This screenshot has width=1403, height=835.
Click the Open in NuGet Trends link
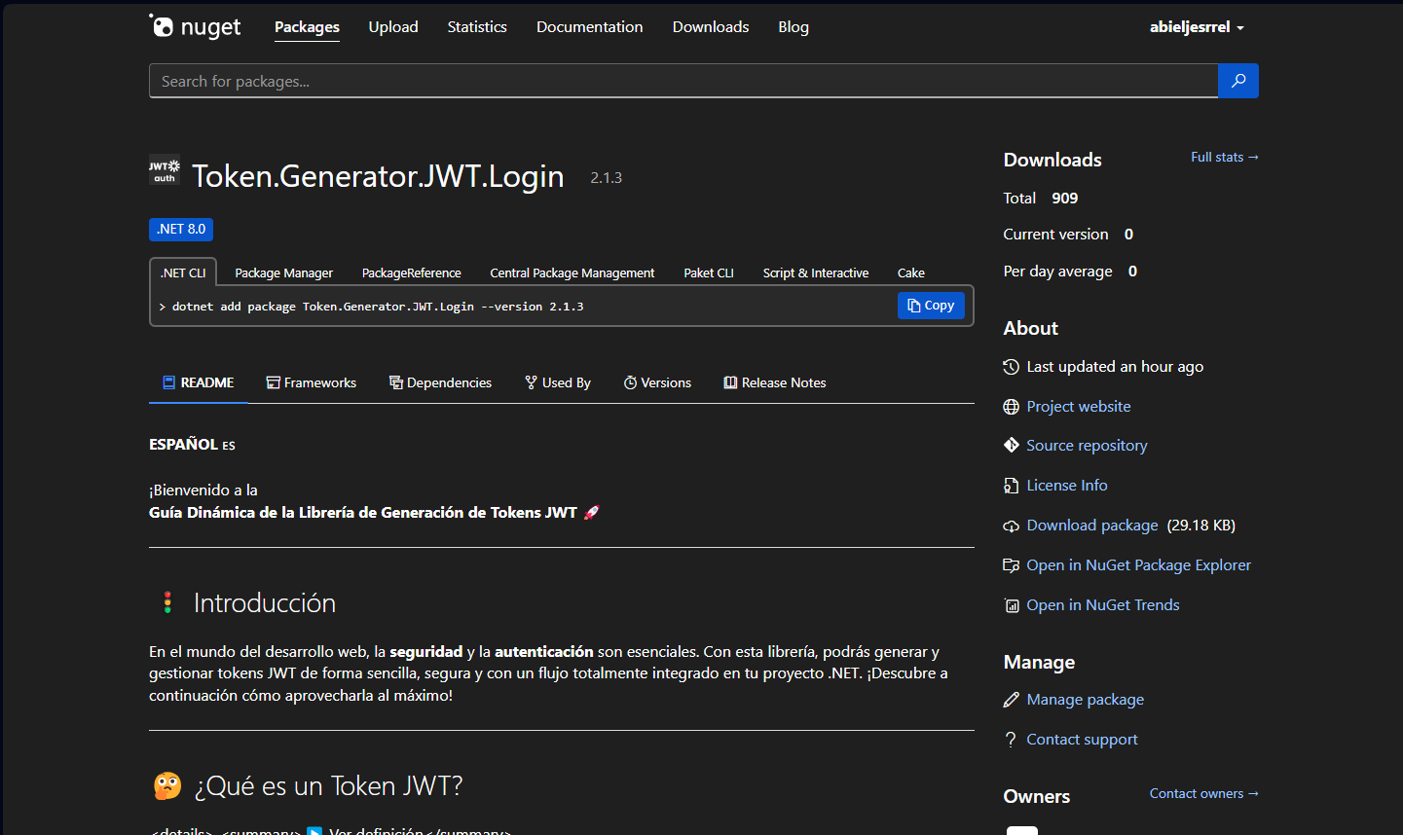(x=1102, y=605)
